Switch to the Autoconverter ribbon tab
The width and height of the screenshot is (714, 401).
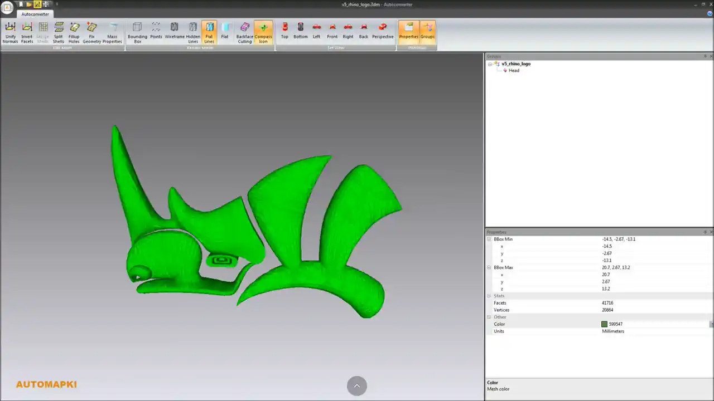click(x=35, y=14)
